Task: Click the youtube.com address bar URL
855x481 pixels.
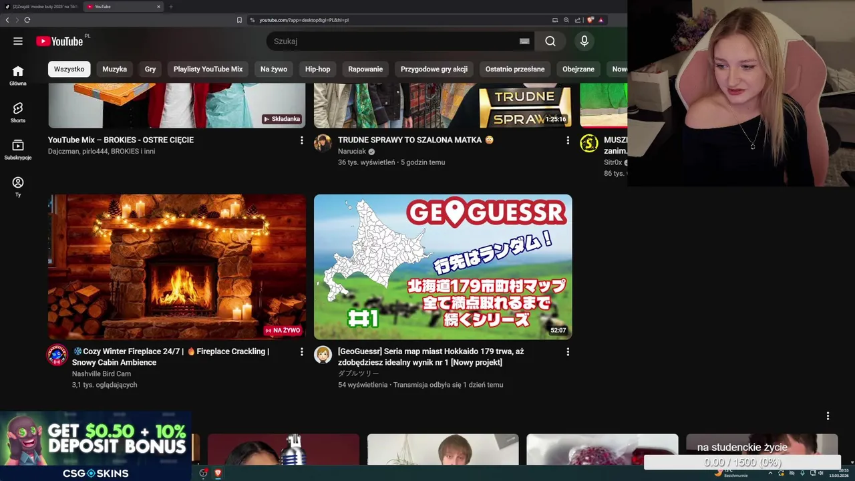Action: click(304, 20)
